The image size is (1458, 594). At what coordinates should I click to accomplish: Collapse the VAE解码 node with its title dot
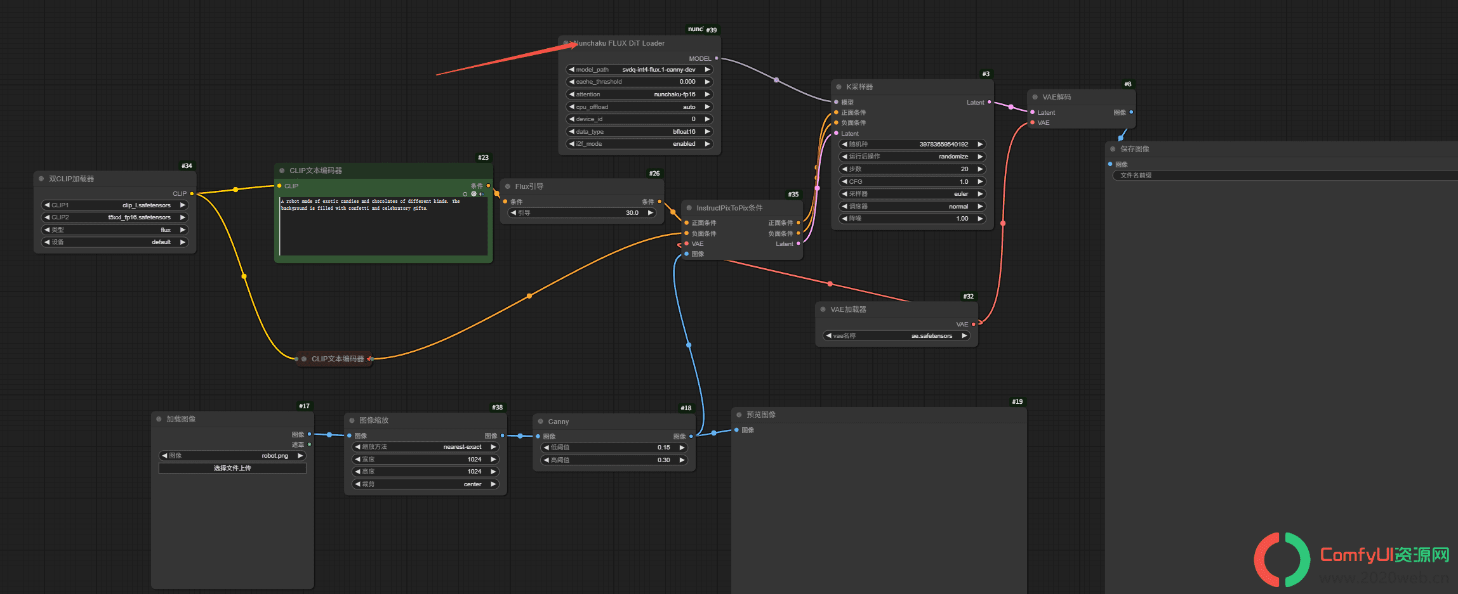(x=1035, y=97)
